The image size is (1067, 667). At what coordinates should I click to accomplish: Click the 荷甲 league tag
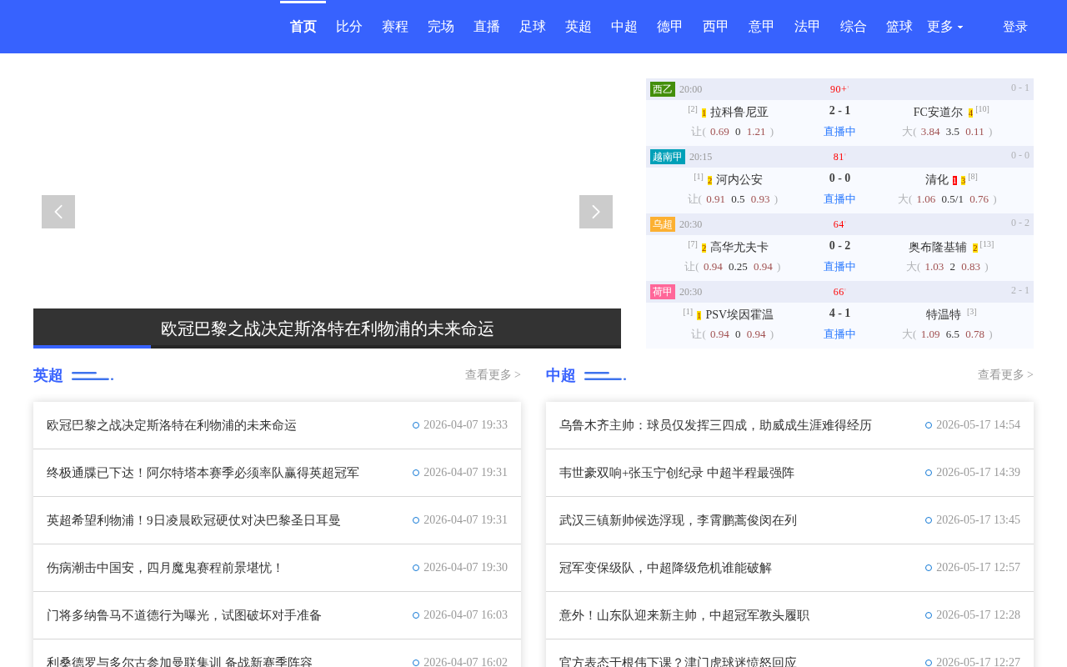(663, 292)
